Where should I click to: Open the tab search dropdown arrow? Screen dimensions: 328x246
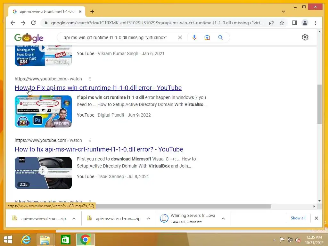pos(283,12)
